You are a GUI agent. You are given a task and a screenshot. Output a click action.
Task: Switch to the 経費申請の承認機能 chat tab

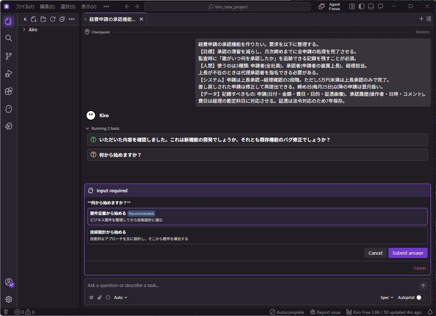coord(112,19)
